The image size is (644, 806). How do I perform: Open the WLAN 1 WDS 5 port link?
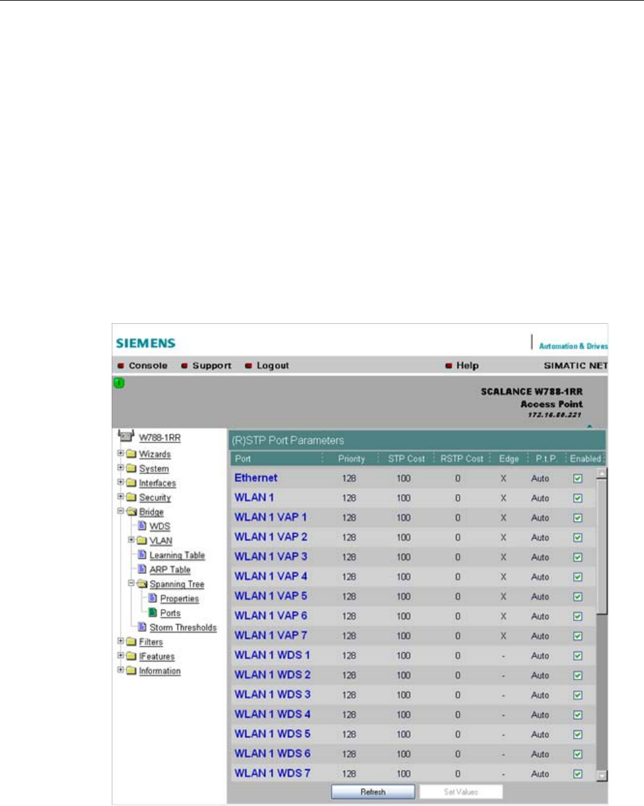pyautogui.click(x=272, y=733)
